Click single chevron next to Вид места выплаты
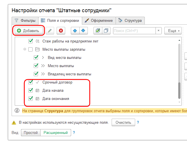 coord(43,57)
